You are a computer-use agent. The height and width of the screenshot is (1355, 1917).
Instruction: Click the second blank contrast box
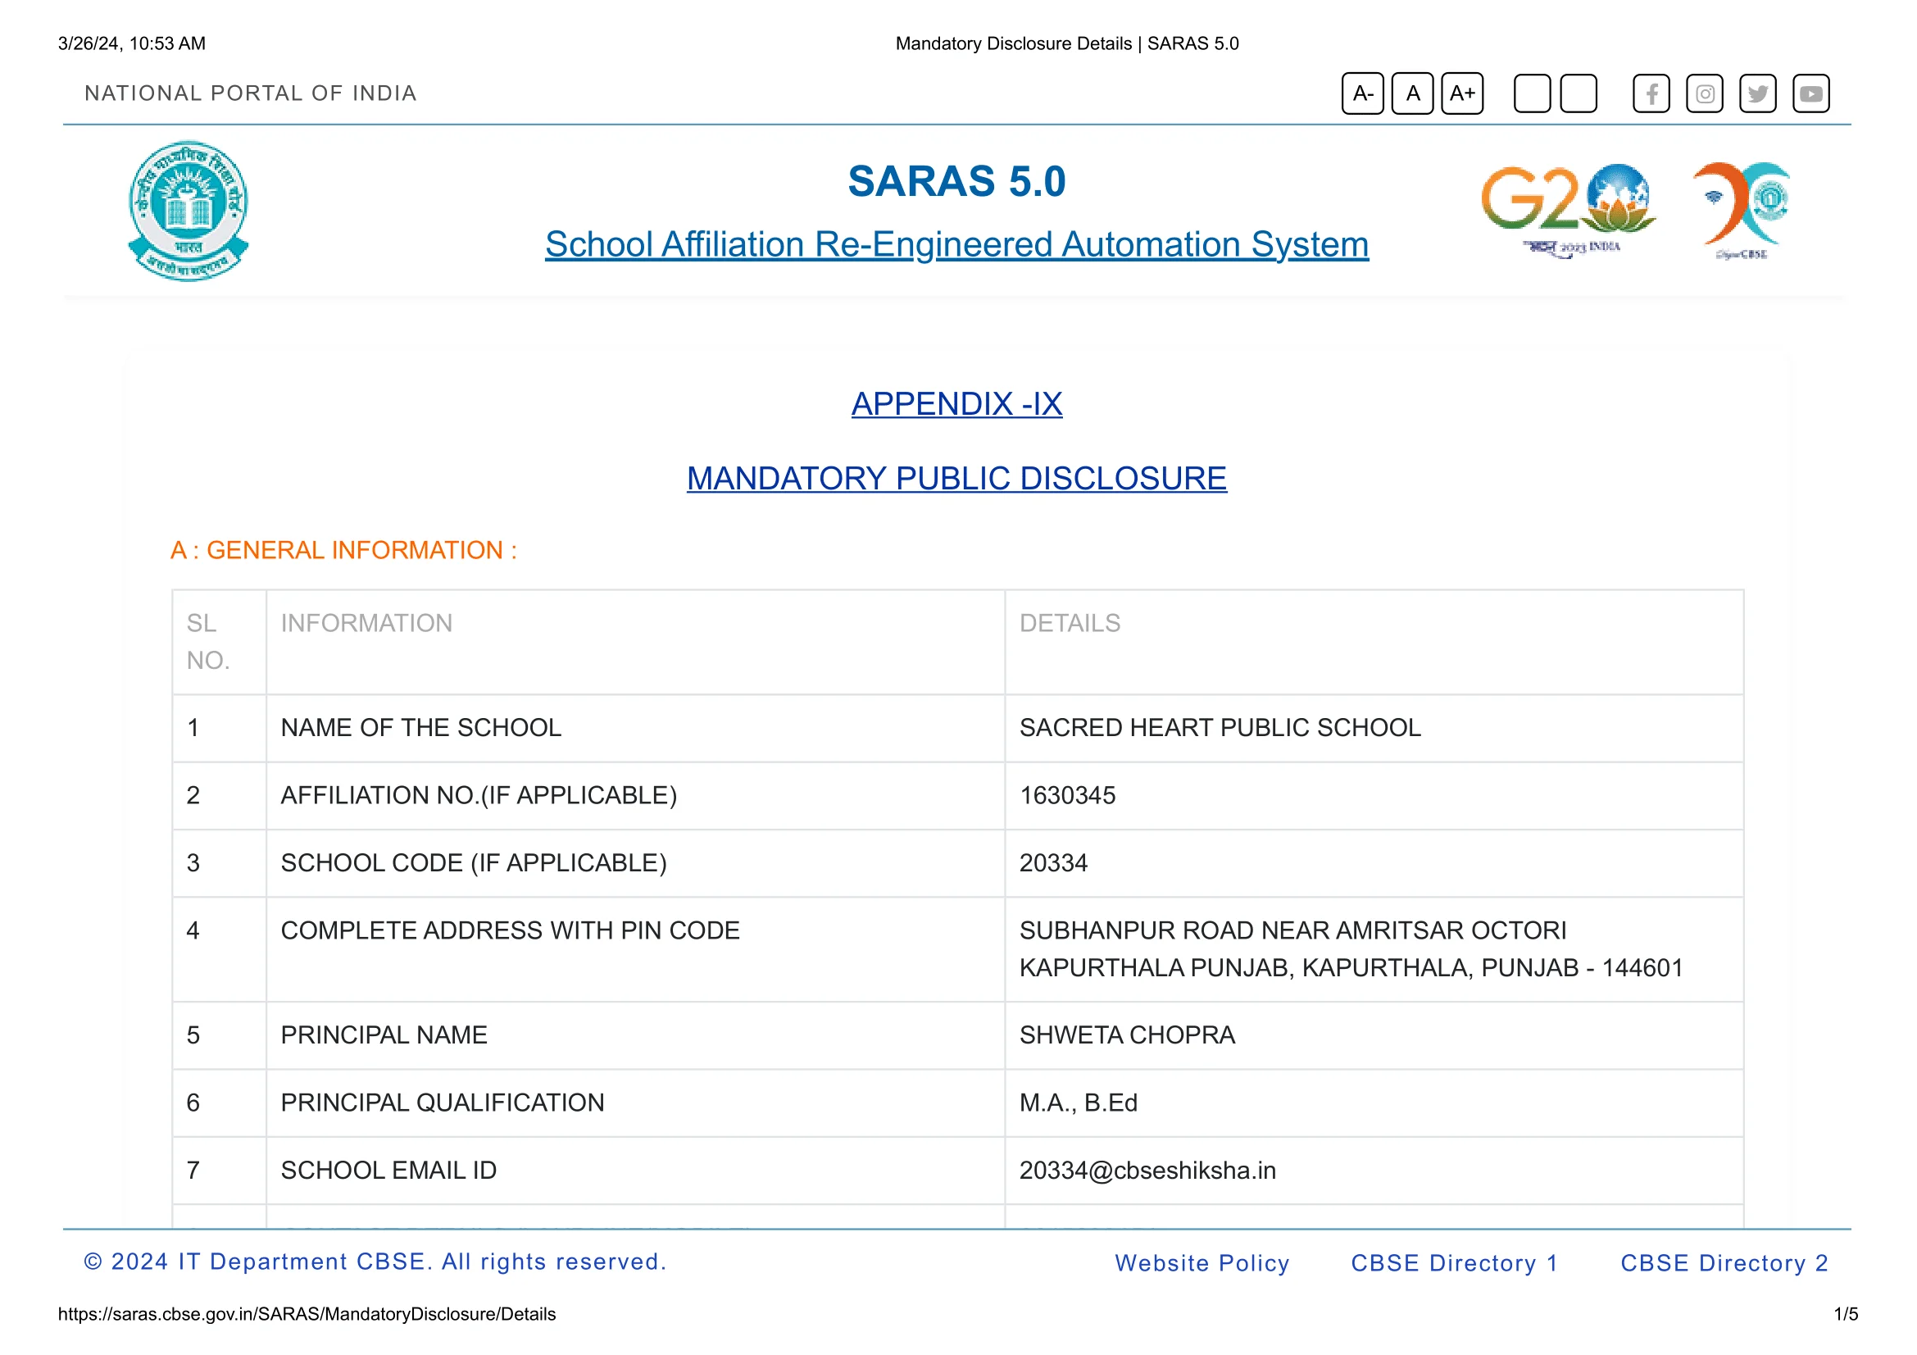point(1579,93)
